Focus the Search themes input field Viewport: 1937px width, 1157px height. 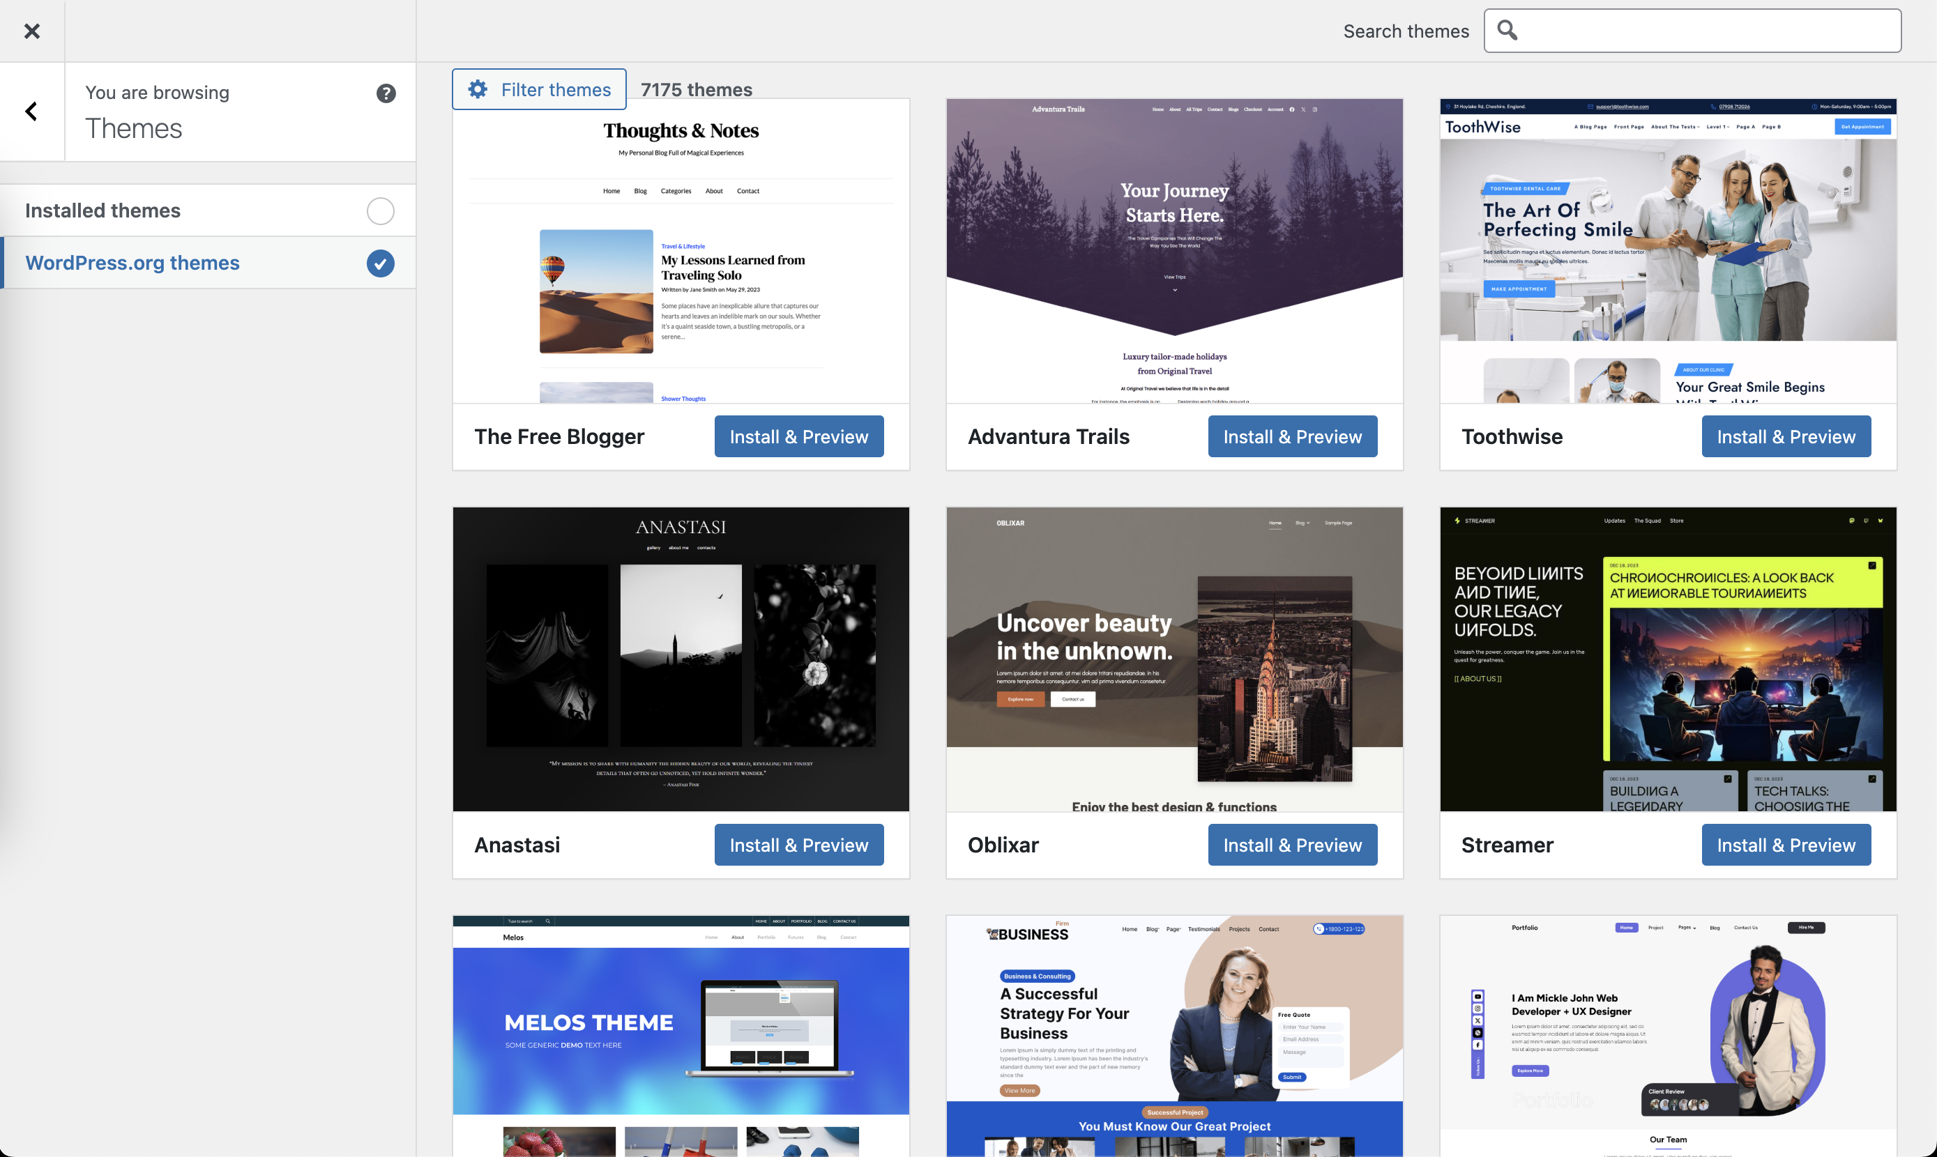coord(1708,31)
